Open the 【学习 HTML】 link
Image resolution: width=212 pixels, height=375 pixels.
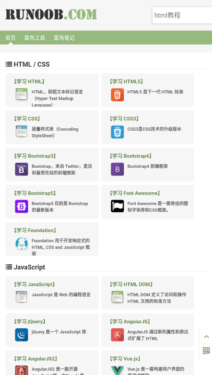[x=29, y=82]
